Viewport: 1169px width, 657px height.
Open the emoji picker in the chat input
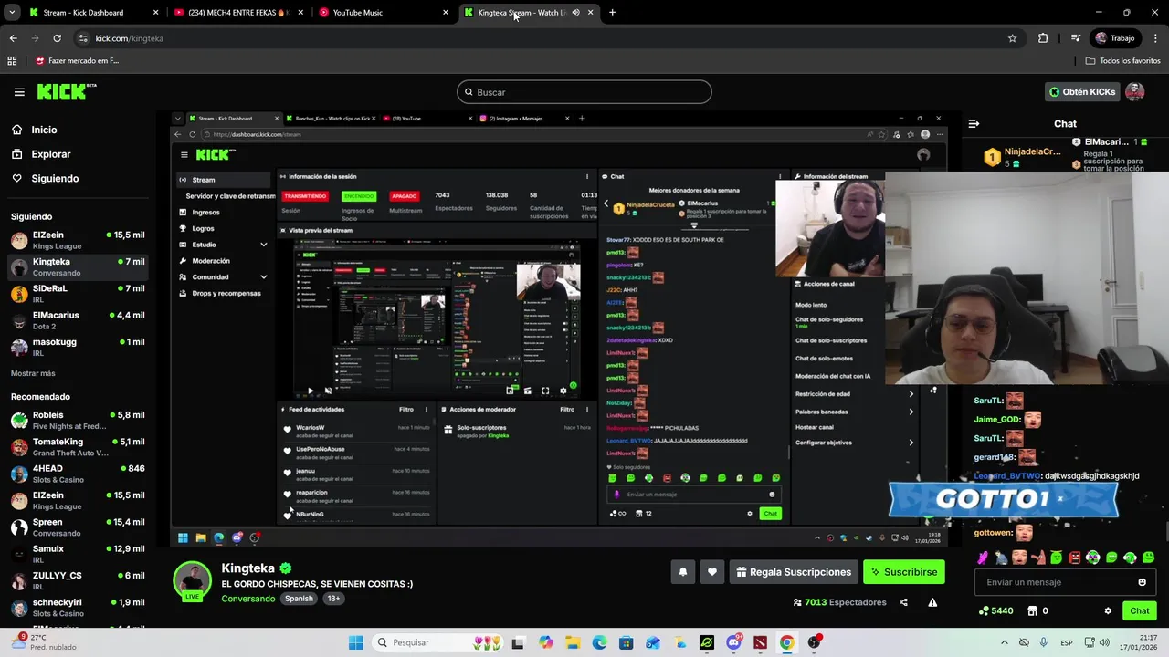(x=1142, y=582)
